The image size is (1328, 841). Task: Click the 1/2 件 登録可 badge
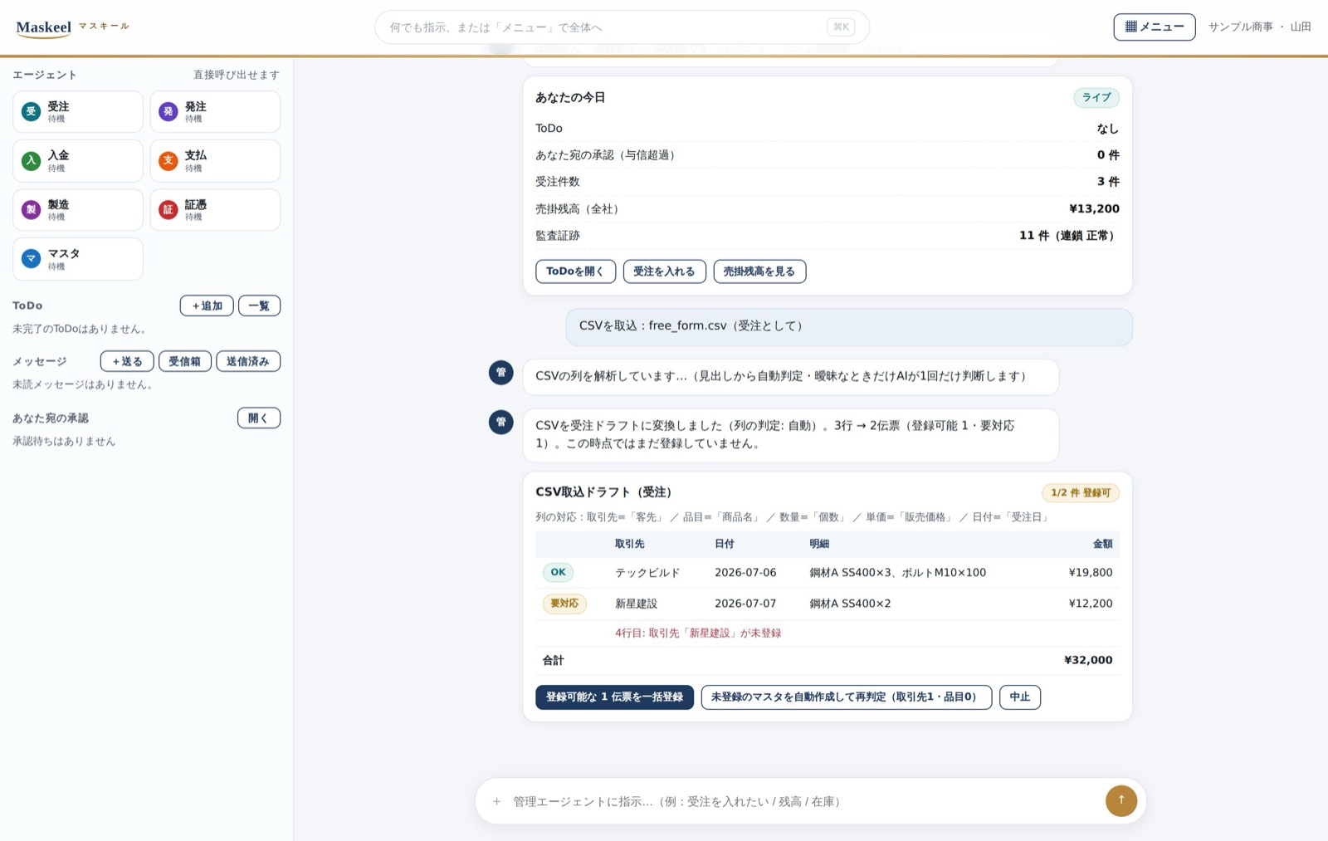click(1081, 493)
